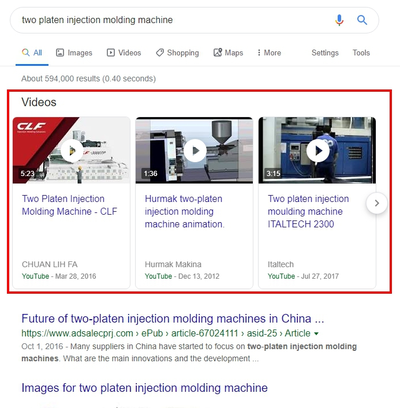Expand the More search categories menu
The image size is (400, 408).
[269, 53]
